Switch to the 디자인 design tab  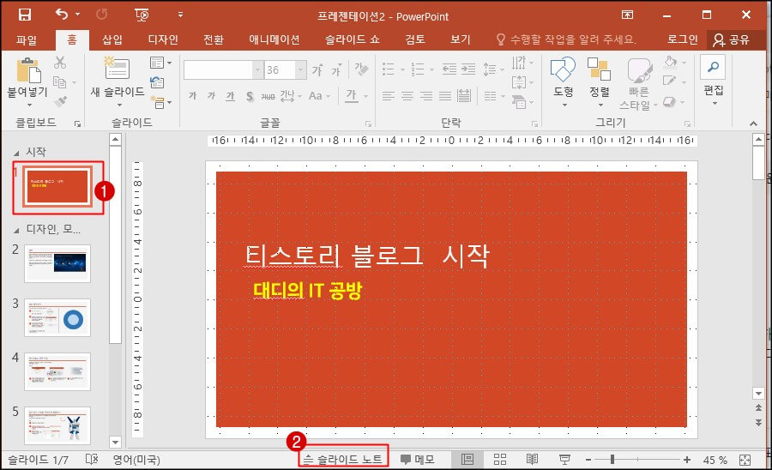(163, 39)
